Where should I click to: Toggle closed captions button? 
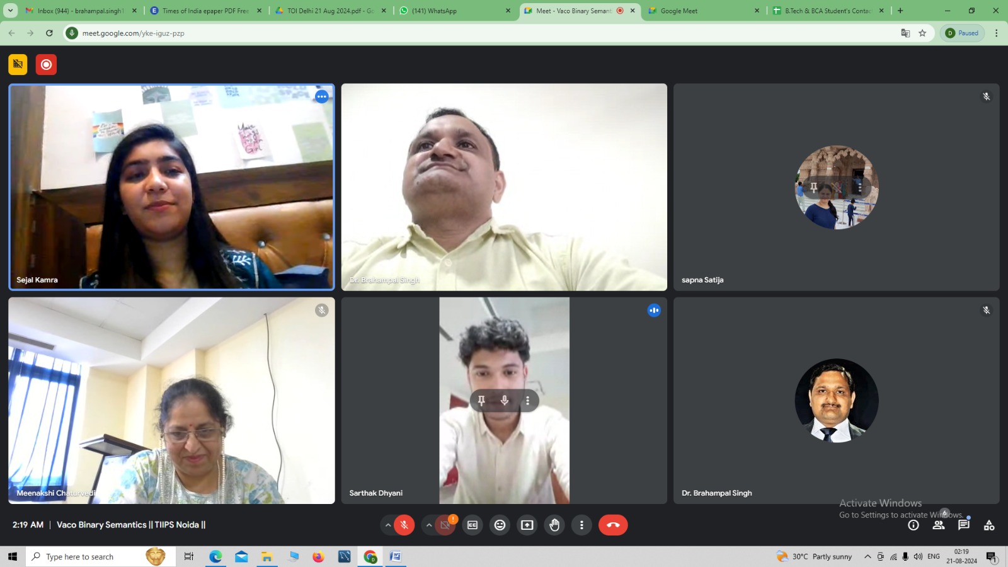472,525
